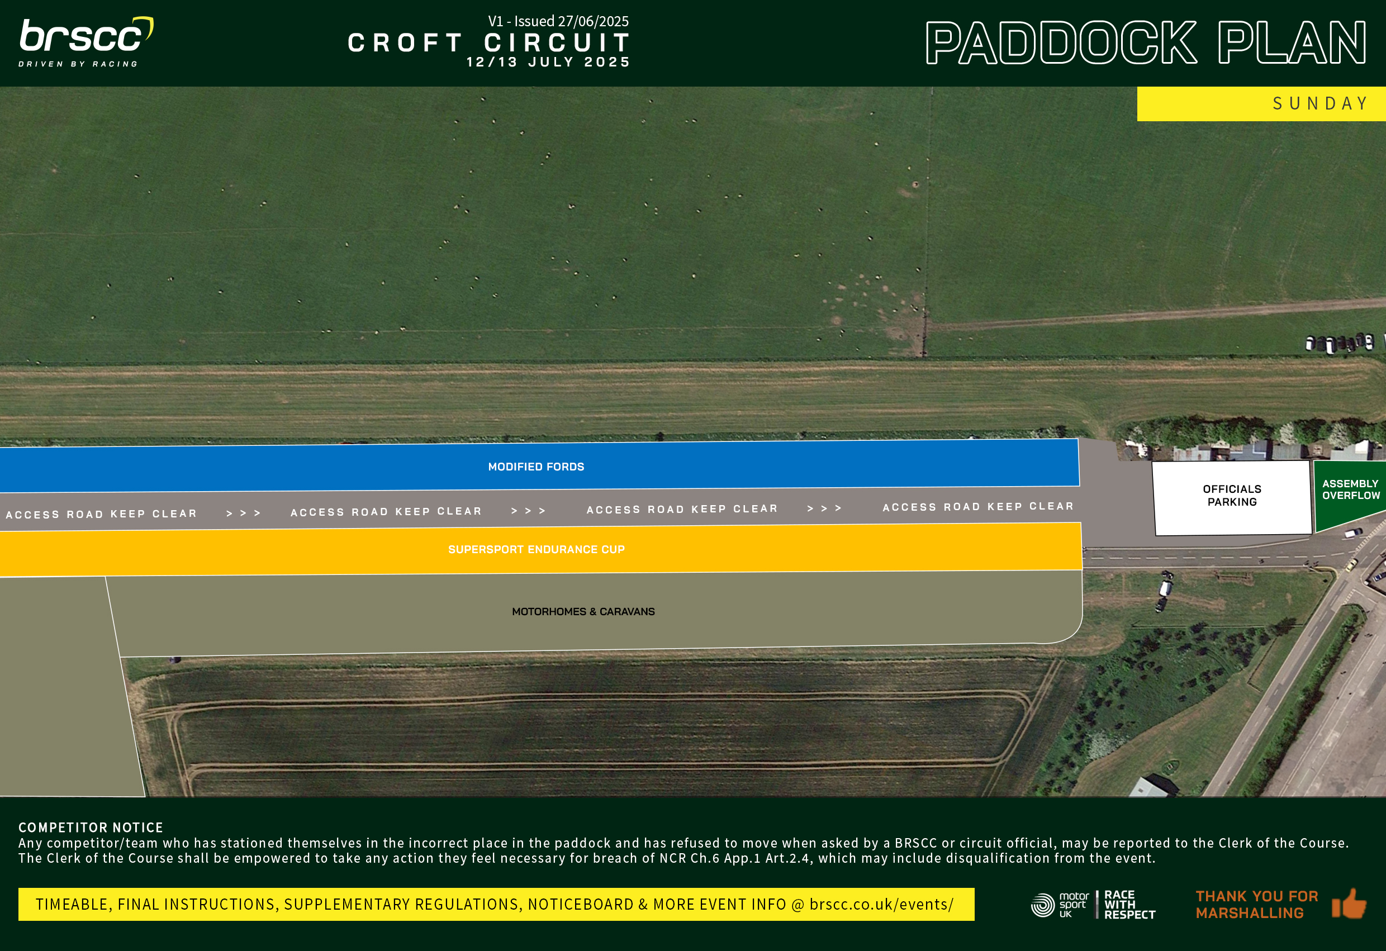Click the Driven By Racing tagline

[x=78, y=64]
